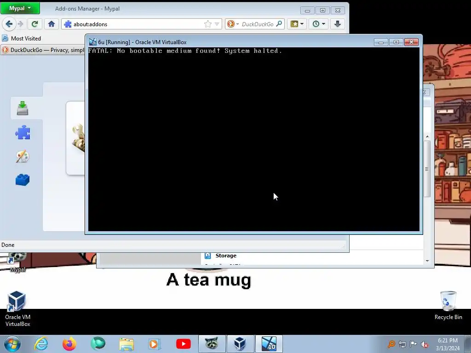Screen dimensions: 471x353
Task: Click the VirtualBox Manager vertical scrollbar thumb
Action: click(x=427, y=169)
